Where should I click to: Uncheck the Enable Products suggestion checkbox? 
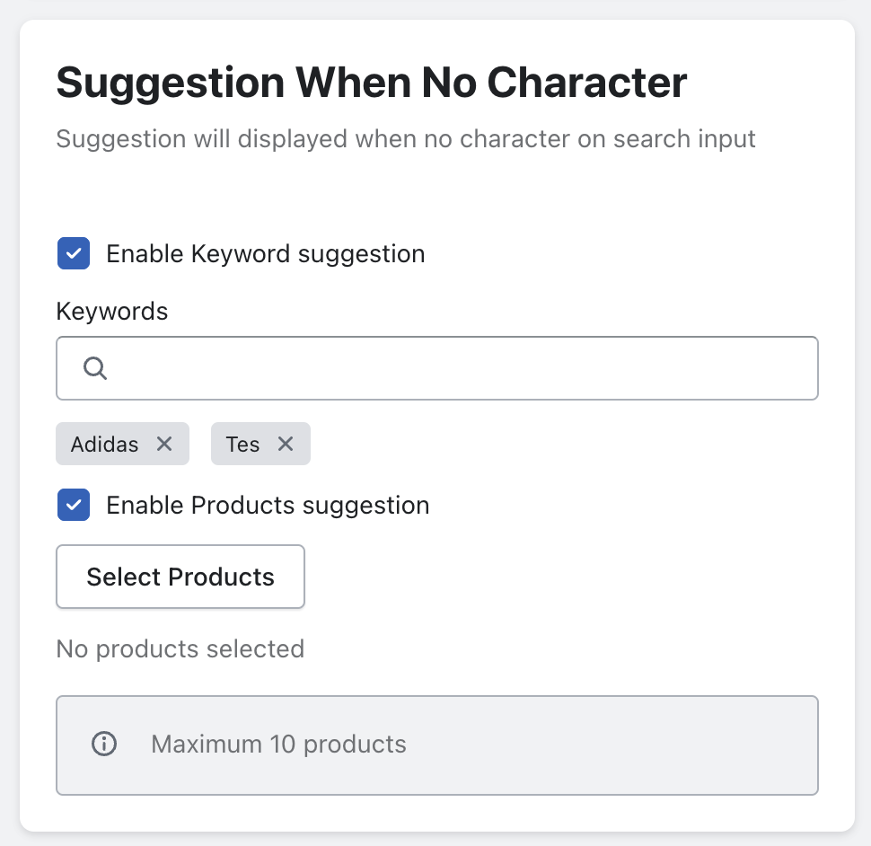tap(74, 506)
